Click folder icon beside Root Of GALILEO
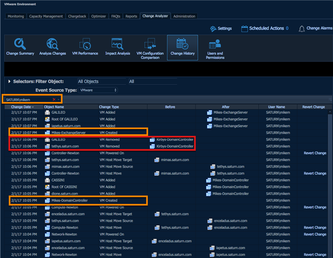Screen dimensions: 333x258 pyautogui.click(x=47, y=119)
